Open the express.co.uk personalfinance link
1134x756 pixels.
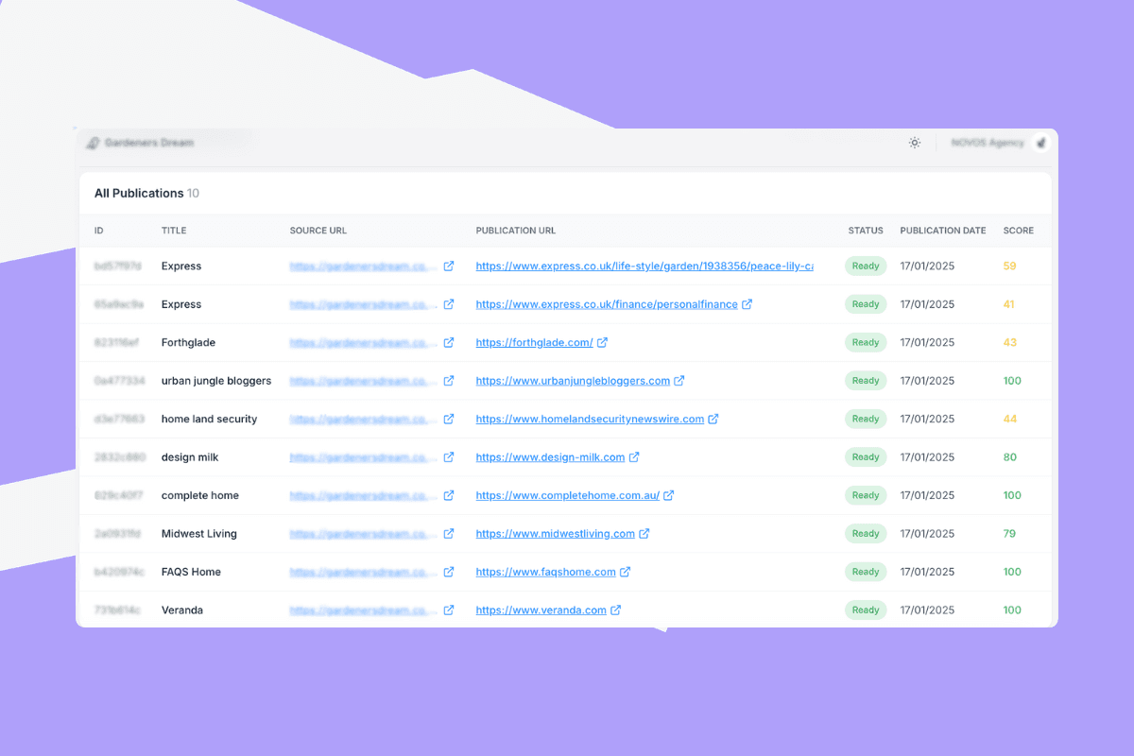click(x=607, y=304)
